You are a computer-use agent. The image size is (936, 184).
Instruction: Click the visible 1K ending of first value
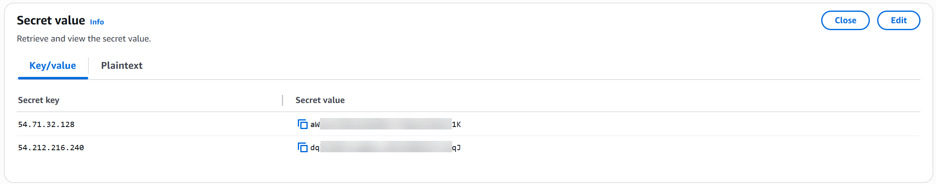[x=456, y=125]
